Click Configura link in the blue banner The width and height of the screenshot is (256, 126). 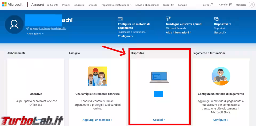pyautogui.click(x=125, y=36)
